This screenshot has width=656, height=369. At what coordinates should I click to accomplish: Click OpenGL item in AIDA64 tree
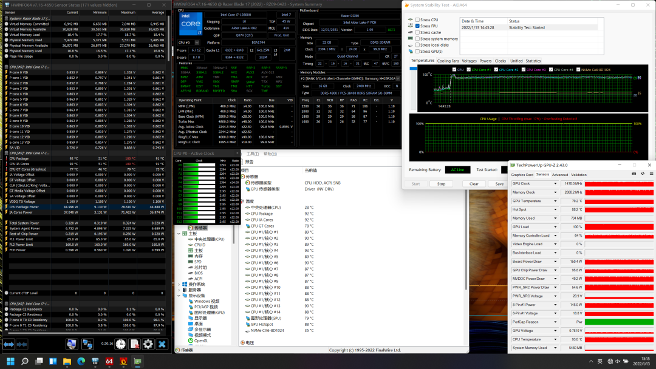pyautogui.click(x=201, y=340)
